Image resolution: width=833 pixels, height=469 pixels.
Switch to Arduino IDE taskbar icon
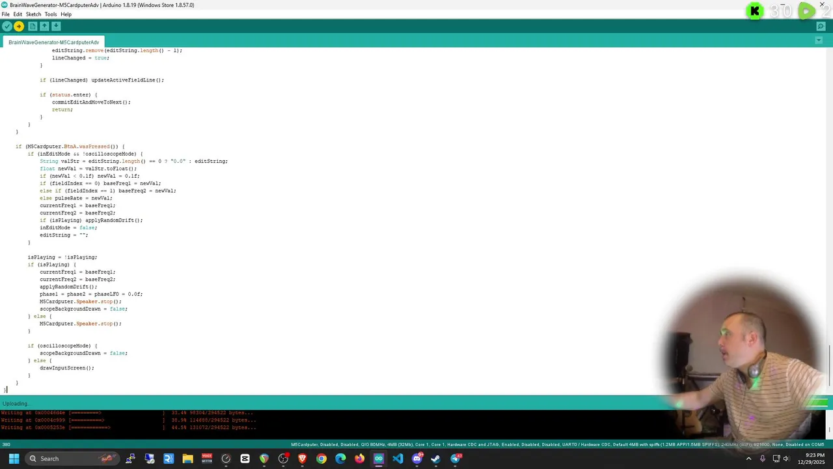(x=379, y=459)
